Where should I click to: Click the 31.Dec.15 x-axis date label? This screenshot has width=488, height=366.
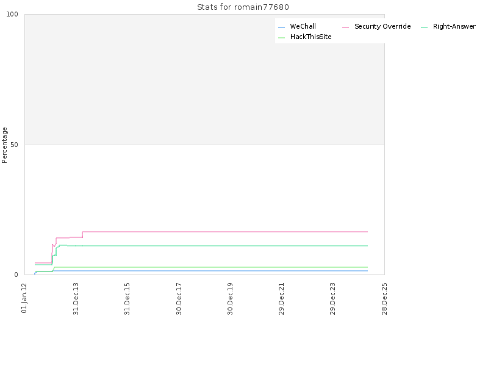[x=127, y=299]
